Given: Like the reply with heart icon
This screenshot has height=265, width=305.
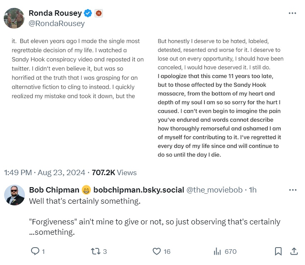Looking at the screenshot, I should (157, 251).
